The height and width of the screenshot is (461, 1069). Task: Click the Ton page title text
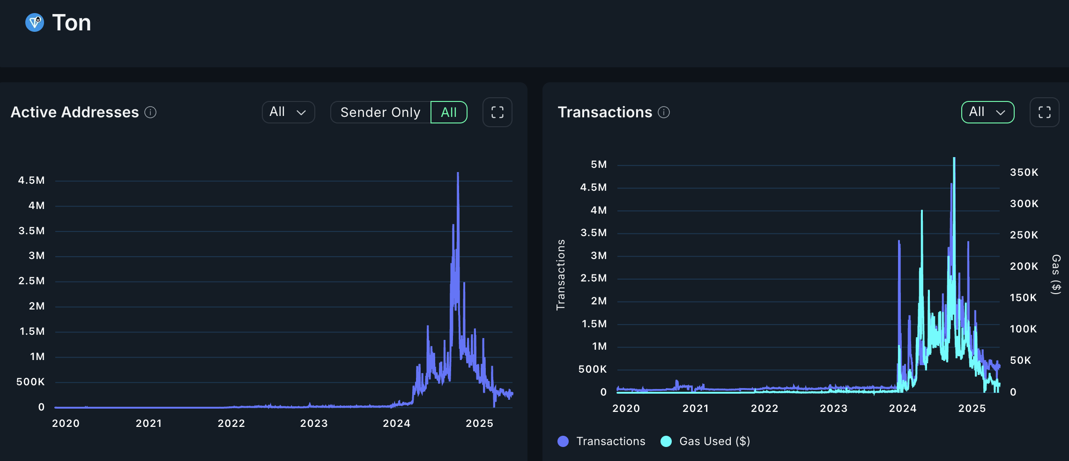click(x=72, y=22)
